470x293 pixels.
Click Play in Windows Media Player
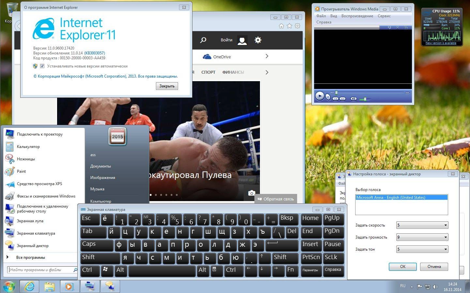[x=320, y=96]
